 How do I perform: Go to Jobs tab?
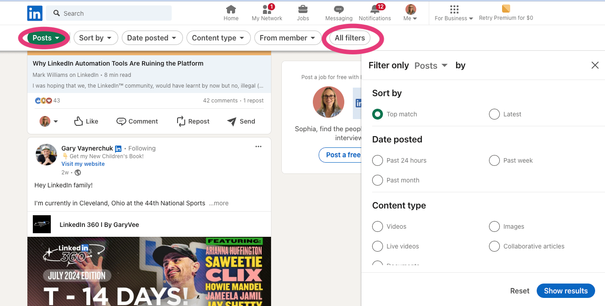[303, 13]
